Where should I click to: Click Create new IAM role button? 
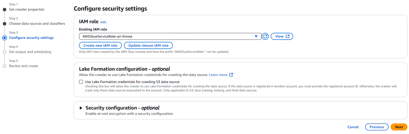pos(100,45)
